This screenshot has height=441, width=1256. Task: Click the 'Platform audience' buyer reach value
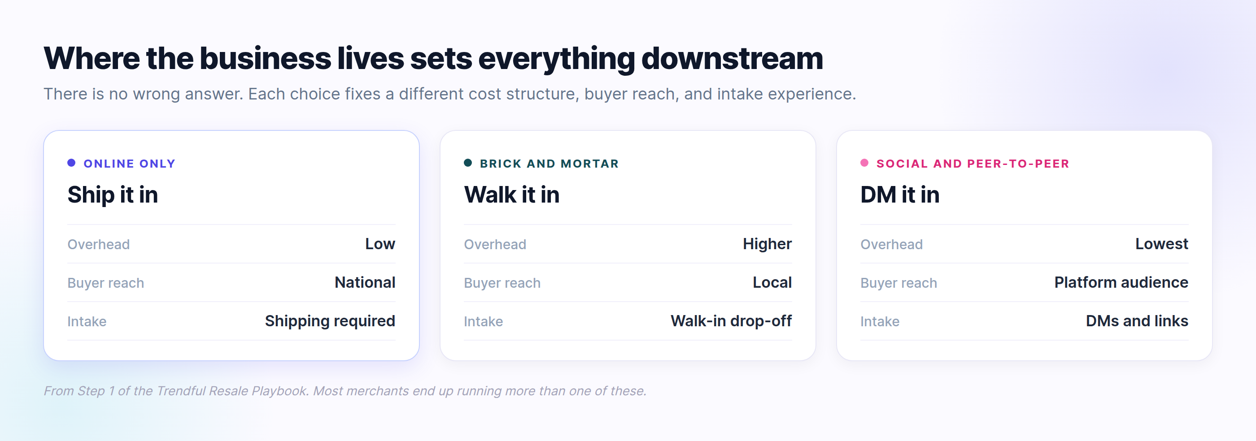1121,282
